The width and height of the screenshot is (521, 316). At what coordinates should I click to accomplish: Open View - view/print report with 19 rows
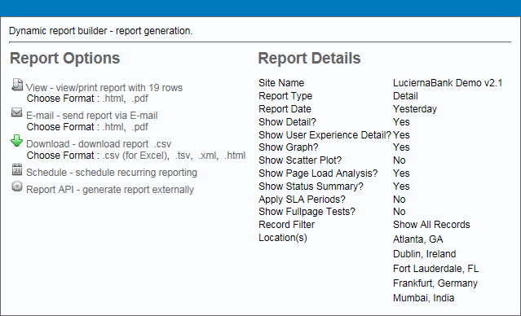pyautogui.click(x=104, y=88)
